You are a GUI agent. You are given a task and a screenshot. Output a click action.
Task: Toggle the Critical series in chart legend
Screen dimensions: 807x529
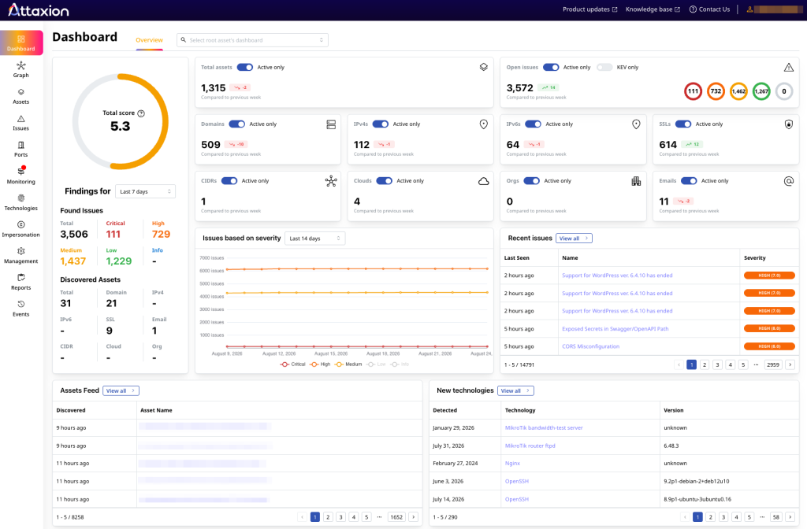click(292, 364)
